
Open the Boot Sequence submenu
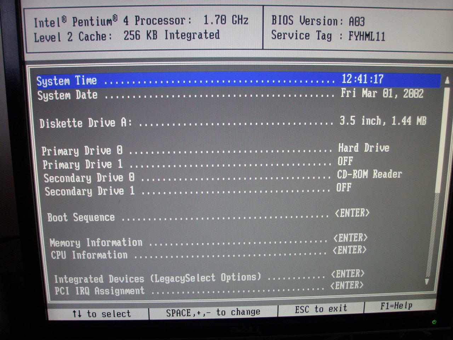(x=208, y=215)
